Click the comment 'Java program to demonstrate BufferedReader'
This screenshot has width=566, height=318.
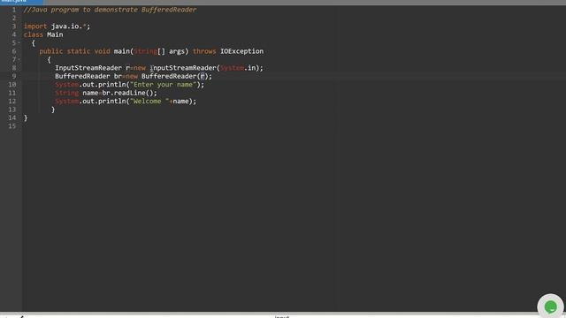(110, 10)
